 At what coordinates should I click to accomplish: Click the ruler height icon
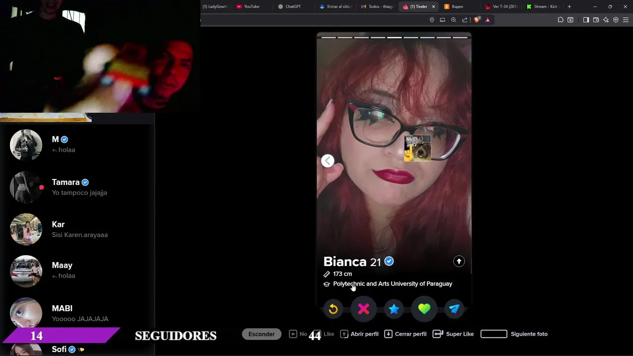tap(326, 274)
